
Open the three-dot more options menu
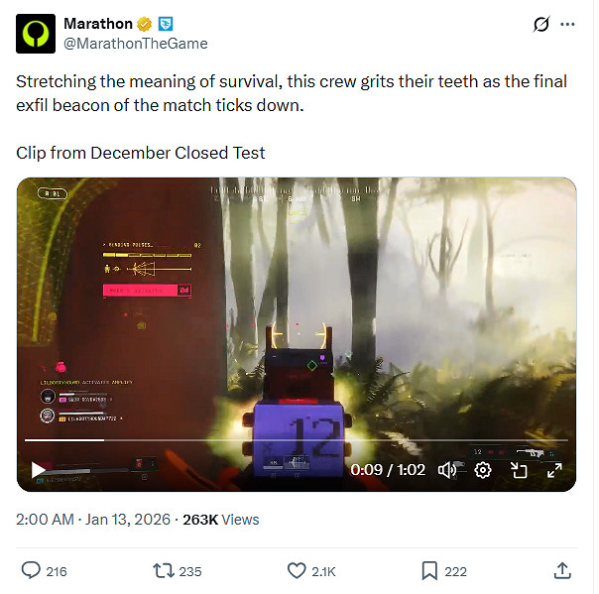pos(567,24)
